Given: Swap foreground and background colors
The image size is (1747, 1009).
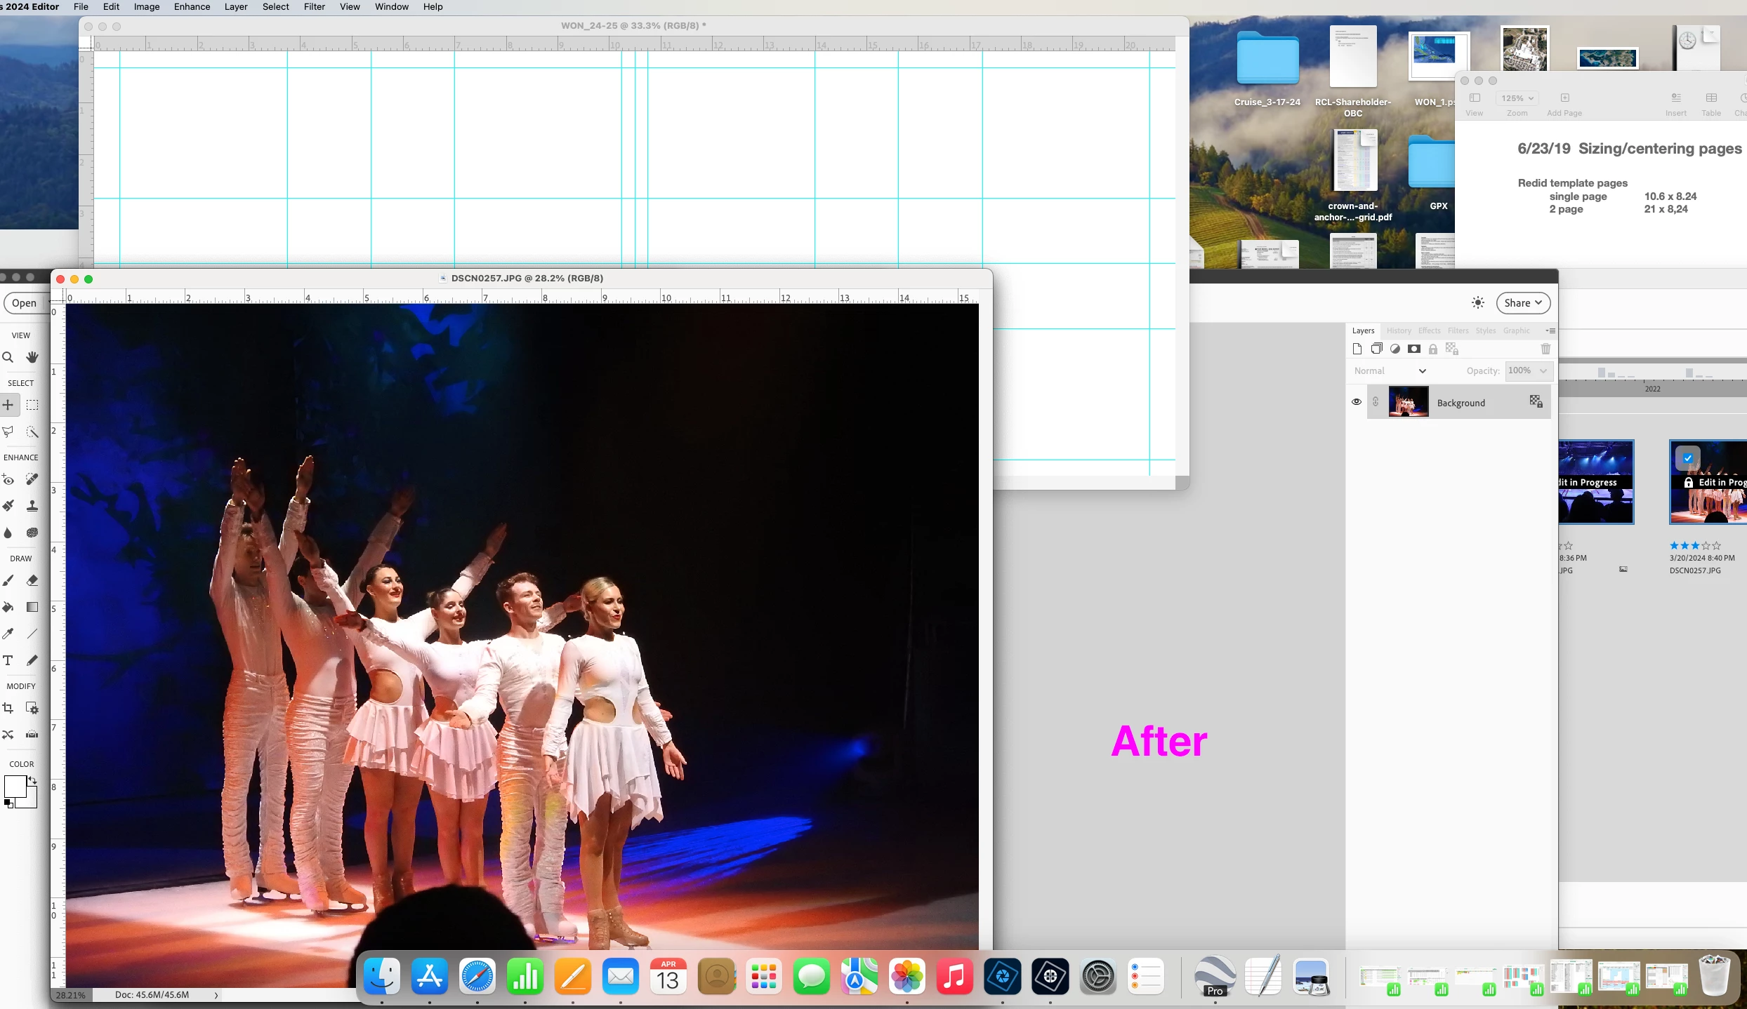Looking at the screenshot, I should click(x=32, y=780).
